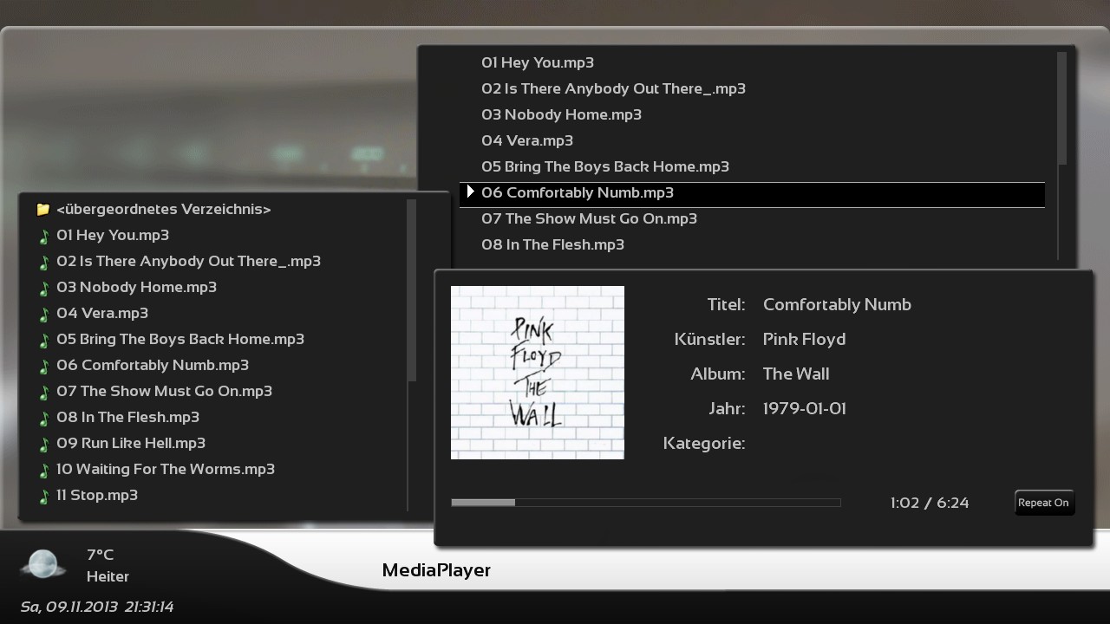Click the file browser vertical scrollbar
Image resolution: width=1110 pixels, height=624 pixels.
pyautogui.click(x=411, y=290)
